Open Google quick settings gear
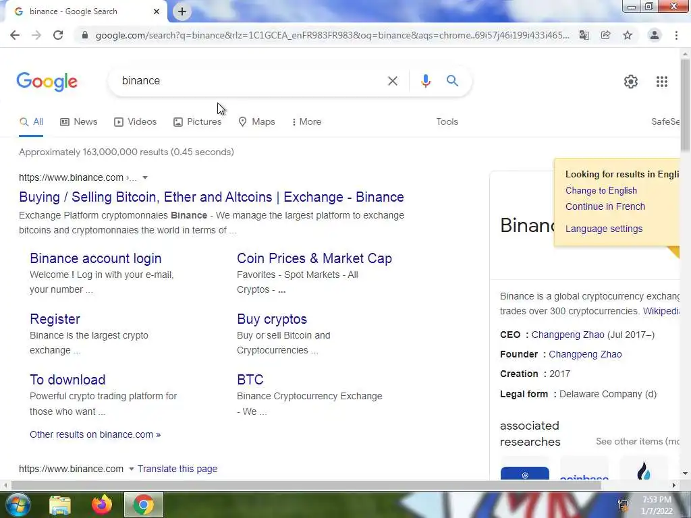691x518 pixels. pyautogui.click(x=631, y=82)
